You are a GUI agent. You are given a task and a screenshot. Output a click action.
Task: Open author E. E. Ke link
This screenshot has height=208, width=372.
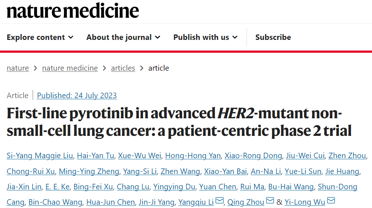(x=57, y=187)
